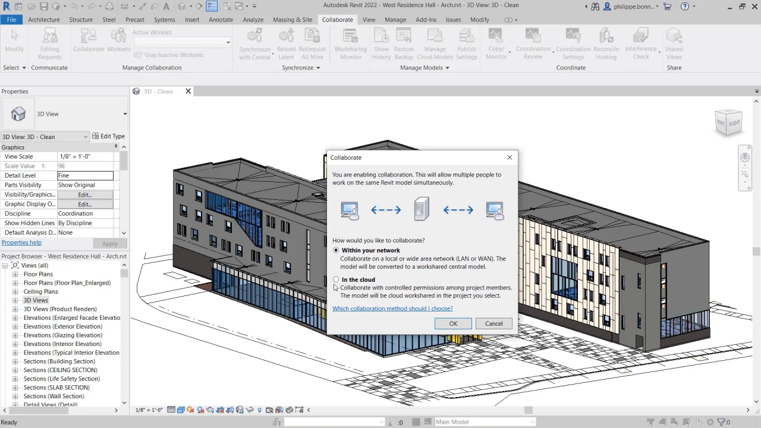Screen dimensions: 761x428
Task: Select the 'In the cloud' option
Action: pos(337,279)
